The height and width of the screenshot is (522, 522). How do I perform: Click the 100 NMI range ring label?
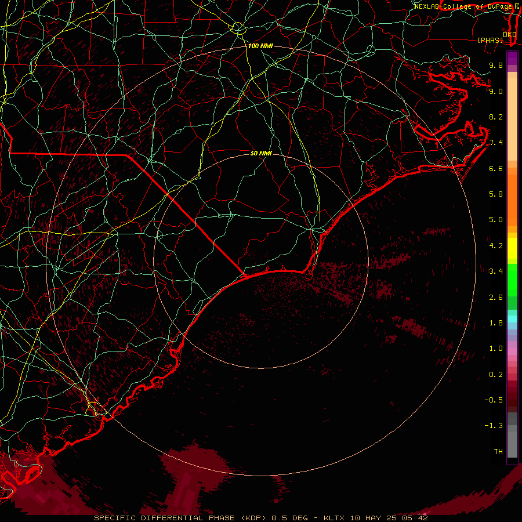(260, 46)
